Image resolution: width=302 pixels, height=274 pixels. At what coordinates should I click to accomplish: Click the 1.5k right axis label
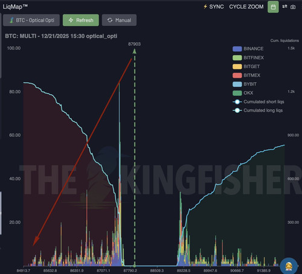(x=291, y=48)
